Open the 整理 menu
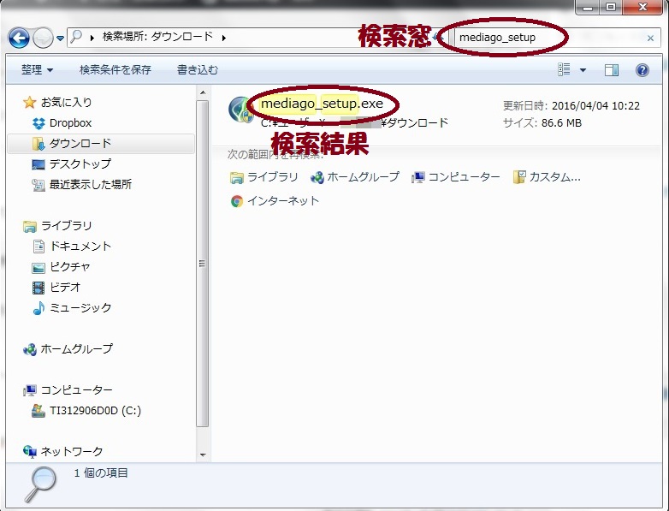The width and height of the screenshot is (669, 511). [x=37, y=69]
